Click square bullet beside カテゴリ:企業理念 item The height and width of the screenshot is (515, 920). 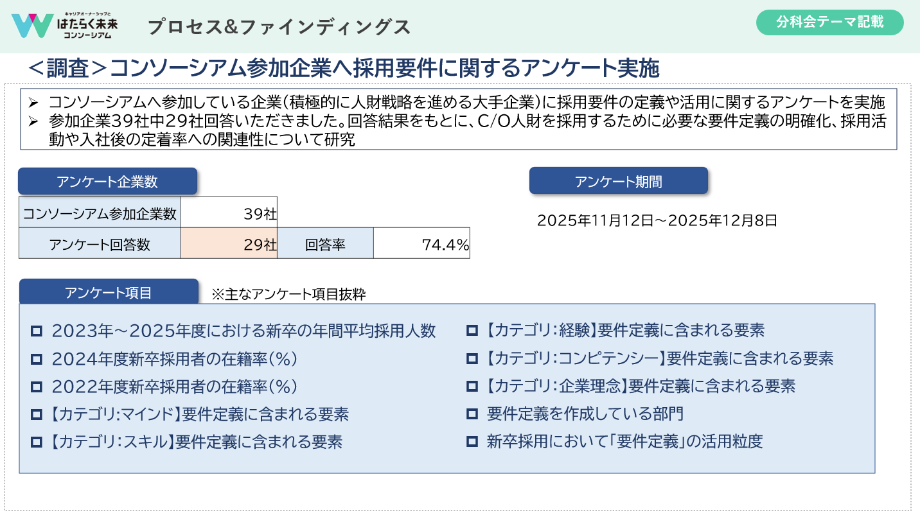coord(472,386)
